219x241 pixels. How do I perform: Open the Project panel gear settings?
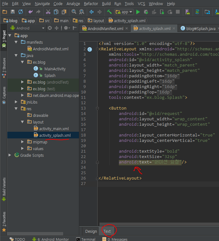click(67, 28)
